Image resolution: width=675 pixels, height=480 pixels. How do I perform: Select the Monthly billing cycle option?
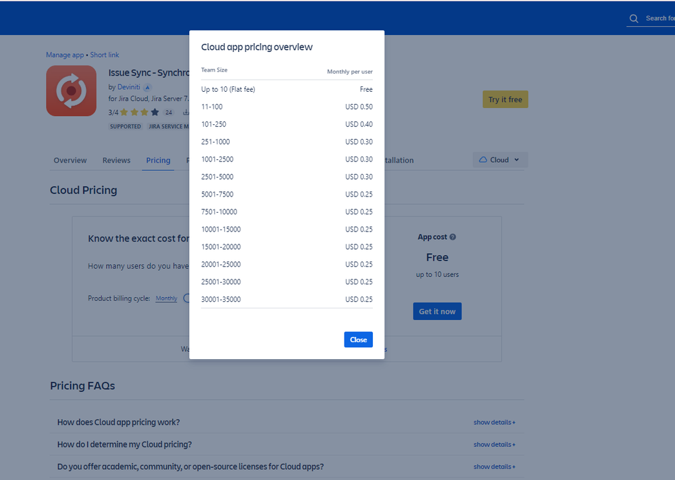pyautogui.click(x=166, y=298)
